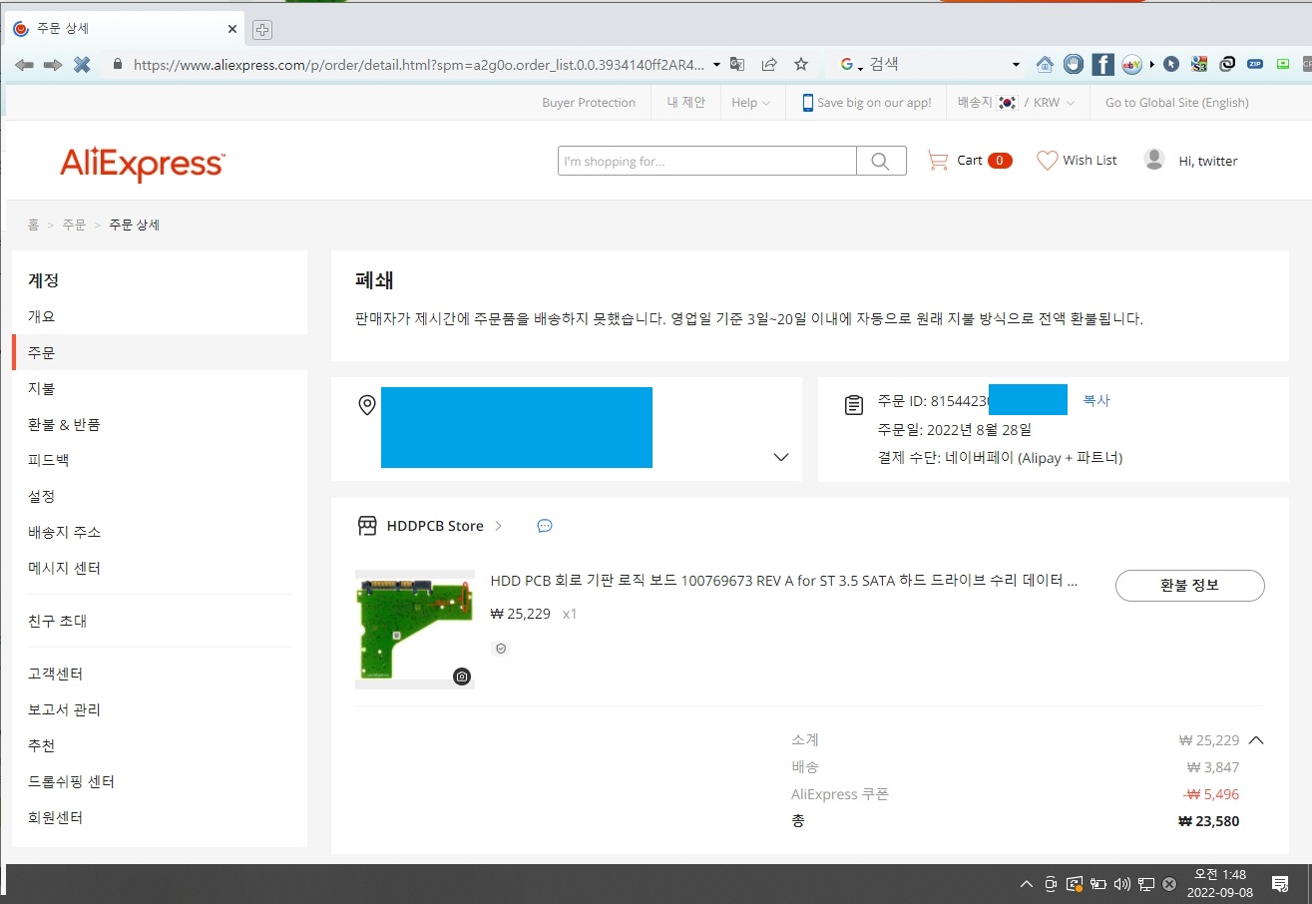1312x904 pixels.
Task: Open the eBay toolbar shortcut
Action: [x=1131, y=65]
